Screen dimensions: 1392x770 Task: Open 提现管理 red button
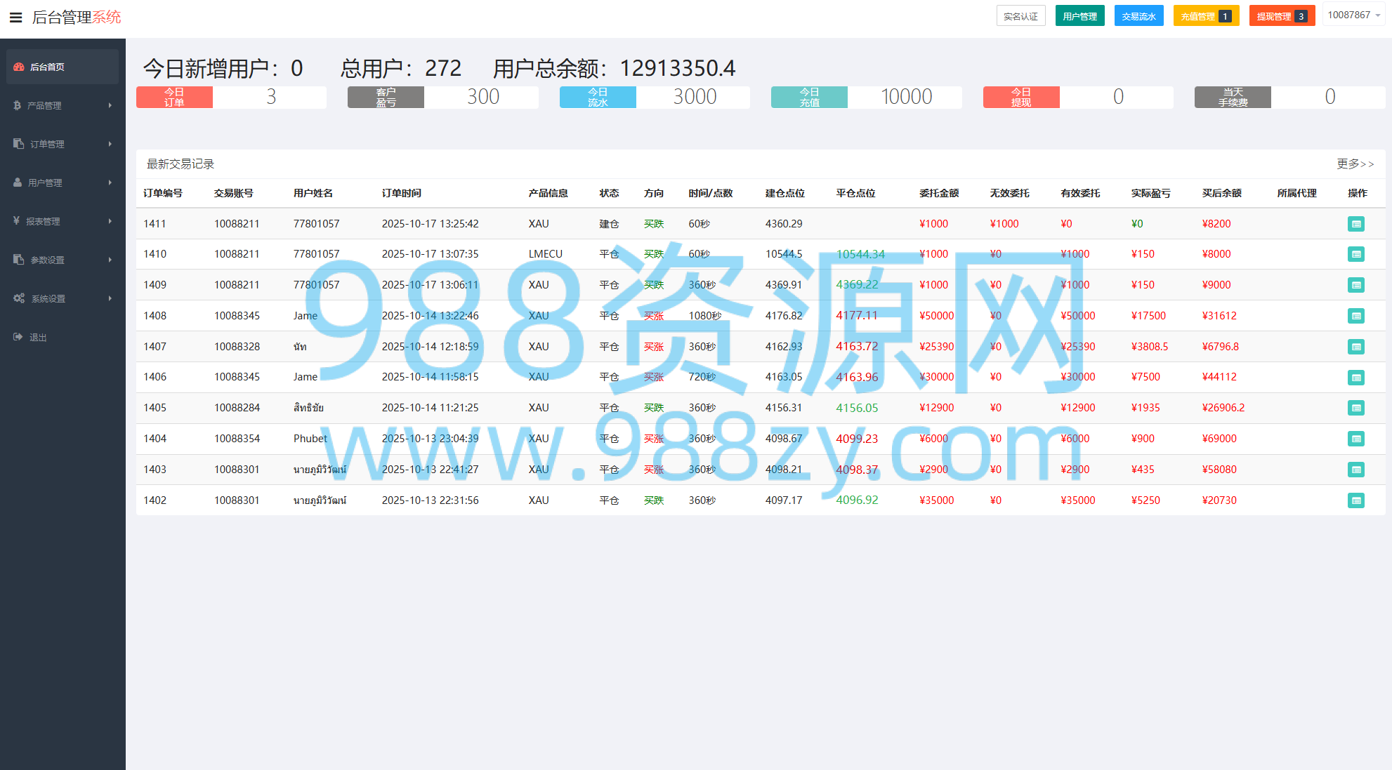point(1282,16)
